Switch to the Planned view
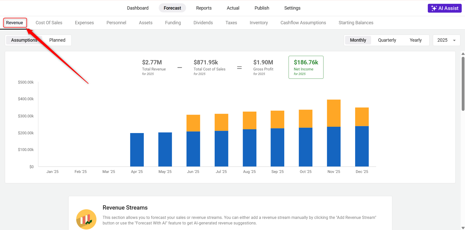Image resolution: width=465 pixels, height=230 pixels. (x=57, y=40)
